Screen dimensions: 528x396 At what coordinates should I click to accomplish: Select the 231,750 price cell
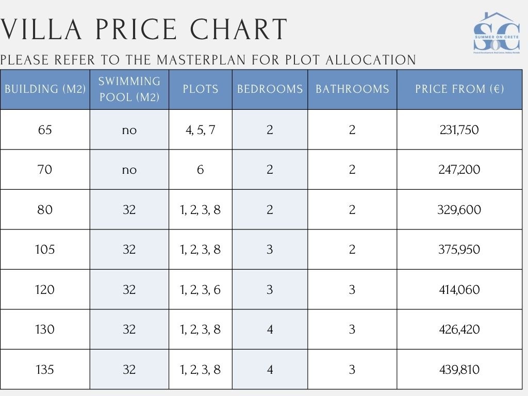click(x=459, y=130)
